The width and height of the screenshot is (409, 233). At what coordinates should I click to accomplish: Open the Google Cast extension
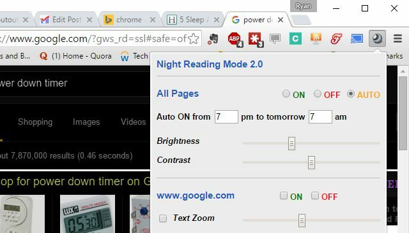(357, 39)
